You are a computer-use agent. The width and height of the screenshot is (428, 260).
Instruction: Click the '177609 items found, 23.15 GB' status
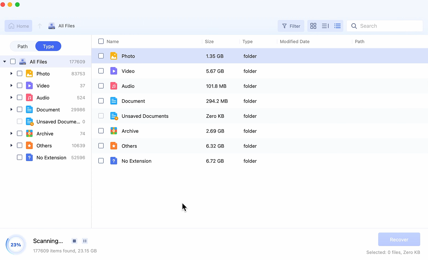[x=65, y=251]
